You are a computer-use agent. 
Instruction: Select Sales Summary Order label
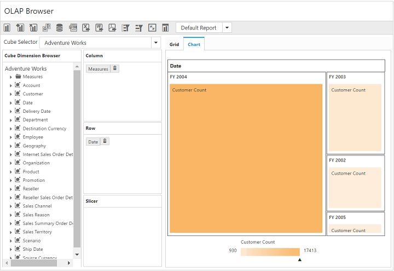pos(48,223)
